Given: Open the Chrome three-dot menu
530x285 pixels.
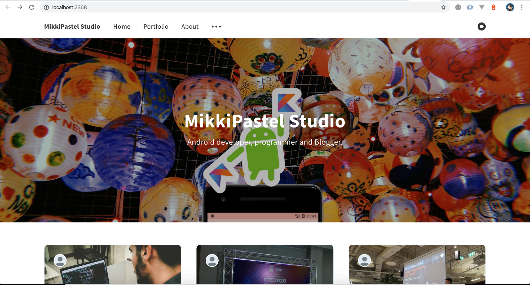Looking at the screenshot, I should click(x=522, y=7).
